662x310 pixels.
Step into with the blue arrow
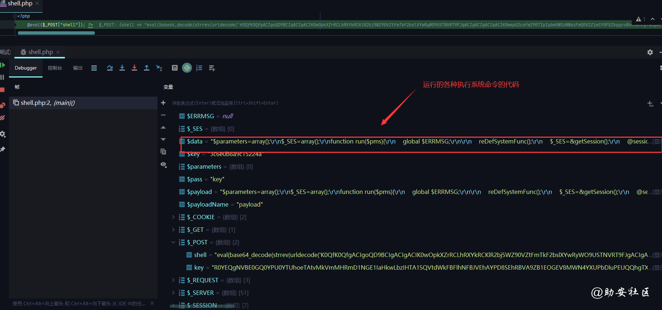pyautogui.click(x=122, y=68)
